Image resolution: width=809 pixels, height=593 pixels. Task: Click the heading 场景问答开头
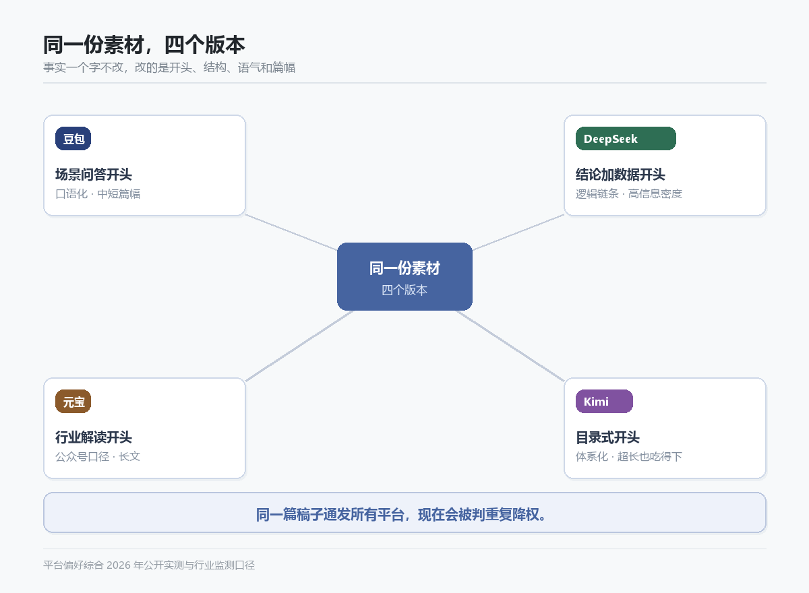[x=94, y=175]
